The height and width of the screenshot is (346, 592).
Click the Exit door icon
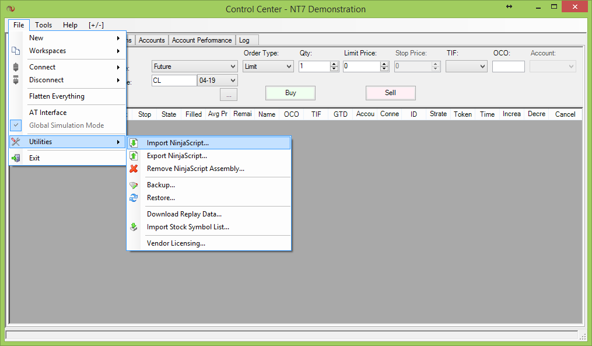point(16,158)
